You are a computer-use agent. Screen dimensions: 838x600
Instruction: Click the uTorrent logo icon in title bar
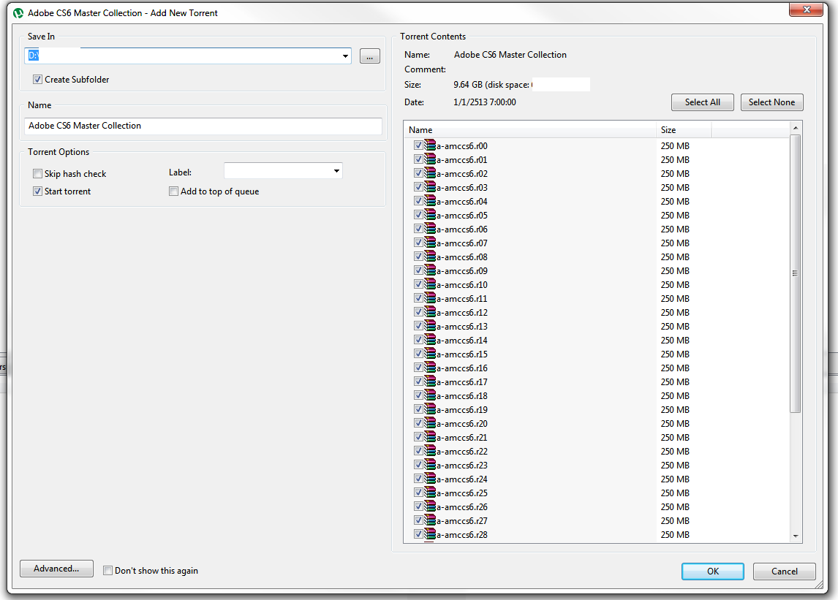pos(18,13)
